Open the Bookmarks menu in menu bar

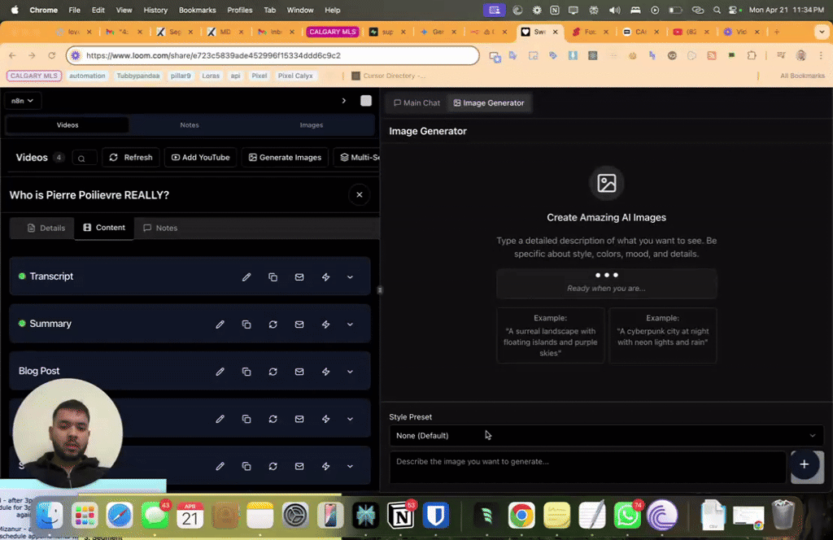[x=197, y=10]
